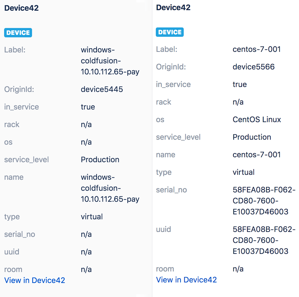299x297 pixels.
Task: Select the CentOS Linux os value
Action: pos(257,119)
